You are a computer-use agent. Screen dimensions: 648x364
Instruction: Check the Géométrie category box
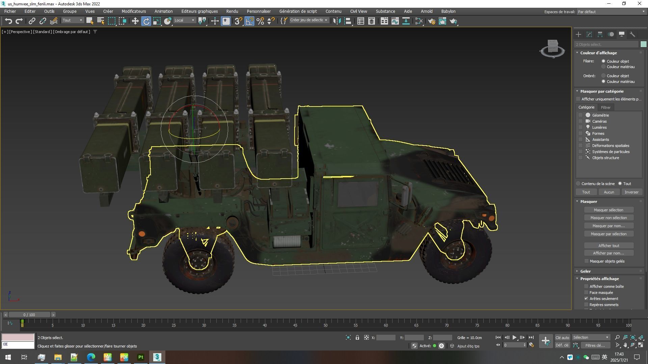pyautogui.click(x=580, y=115)
